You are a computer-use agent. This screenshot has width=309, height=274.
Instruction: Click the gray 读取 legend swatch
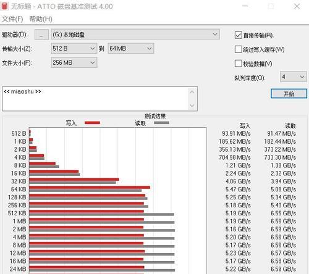click(162, 123)
